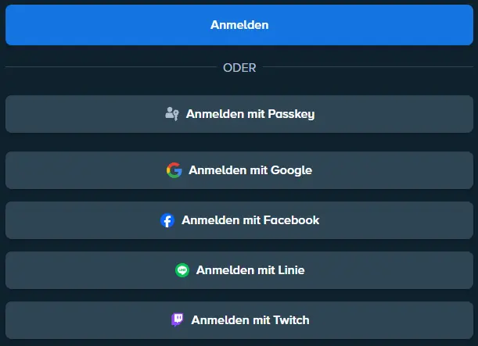Click the word Passkey in its button label
478x346 pixels.
[291, 114]
